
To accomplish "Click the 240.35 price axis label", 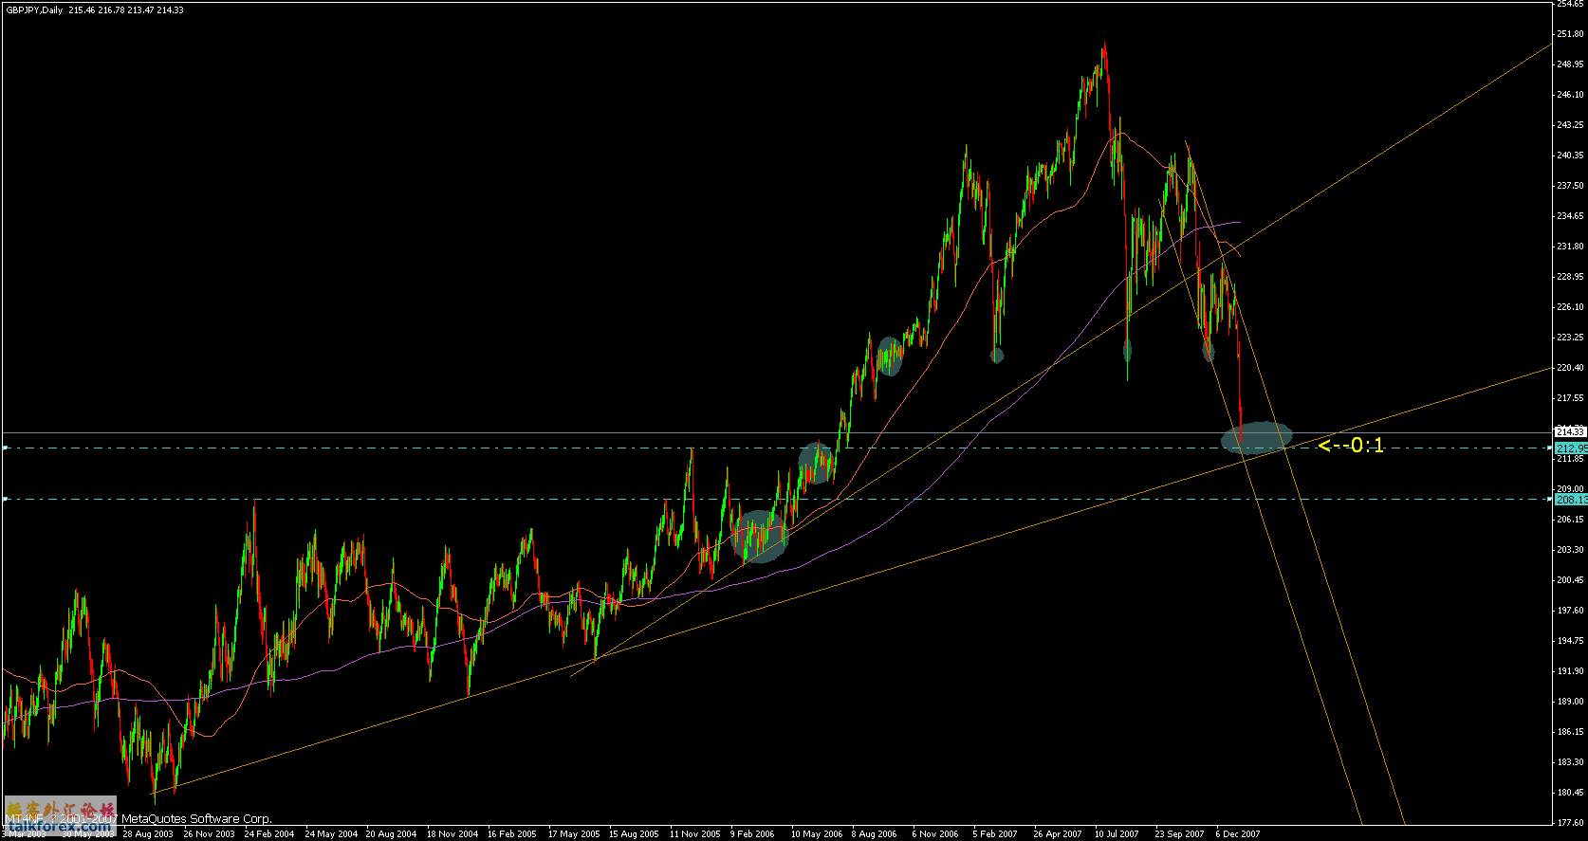I will coord(1570,155).
